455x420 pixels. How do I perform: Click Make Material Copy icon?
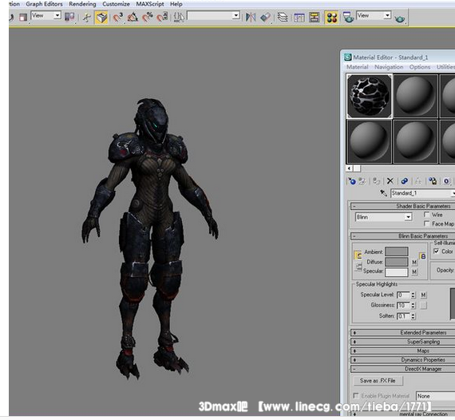pos(404,181)
